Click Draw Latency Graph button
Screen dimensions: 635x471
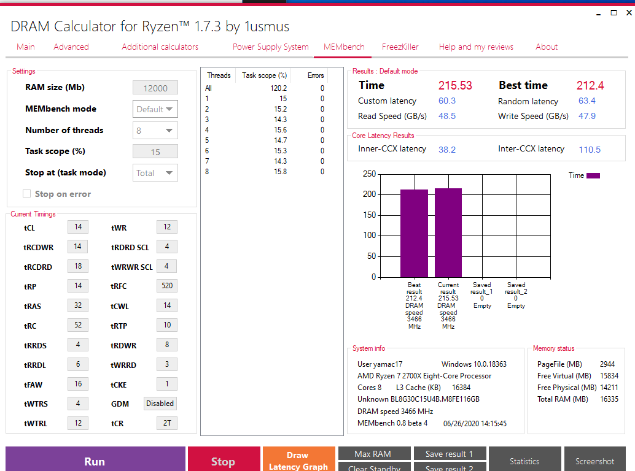(x=298, y=461)
